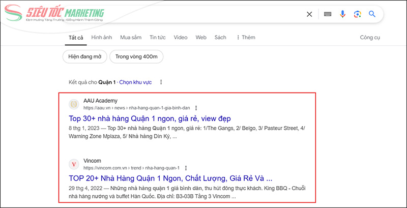The width and height of the screenshot is (407, 208).
Task: Open the three-dot menu beside Chọn khu vực
Action: click(x=161, y=82)
